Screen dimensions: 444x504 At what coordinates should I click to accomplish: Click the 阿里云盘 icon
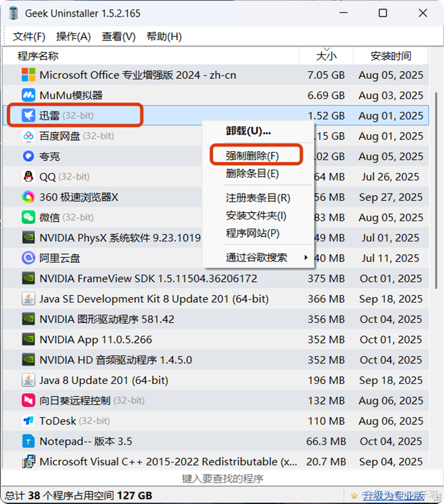29,258
